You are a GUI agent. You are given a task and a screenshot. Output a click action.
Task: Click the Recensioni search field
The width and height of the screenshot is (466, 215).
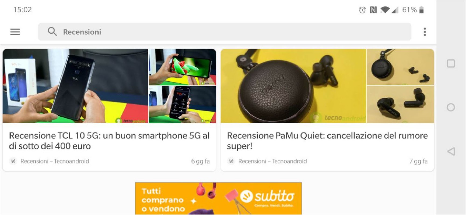point(225,32)
